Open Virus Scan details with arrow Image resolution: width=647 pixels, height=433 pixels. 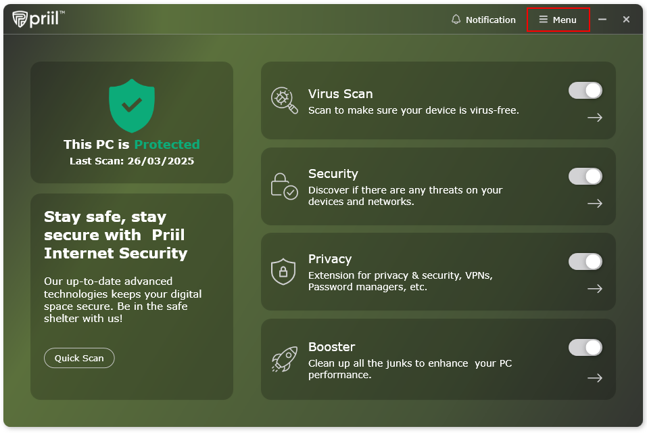pyautogui.click(x=595, y=118)
